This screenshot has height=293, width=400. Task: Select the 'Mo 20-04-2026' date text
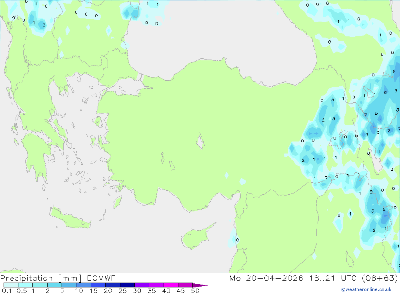[x=266, y=278]
